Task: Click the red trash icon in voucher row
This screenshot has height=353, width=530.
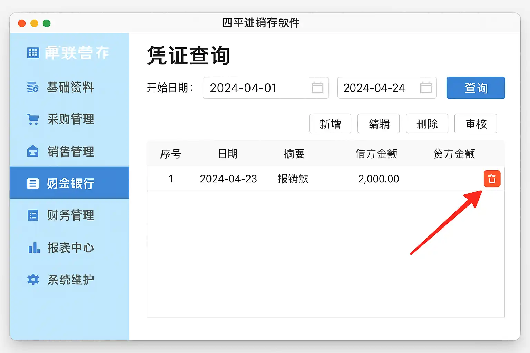Action: (492, 179)
